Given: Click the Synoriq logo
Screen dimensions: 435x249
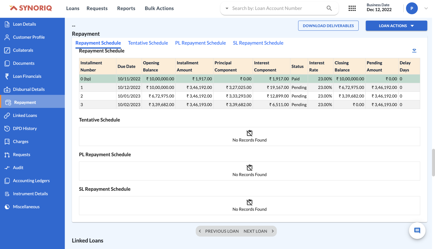Looking at the screenshot, I should click(x=31, y=8).
